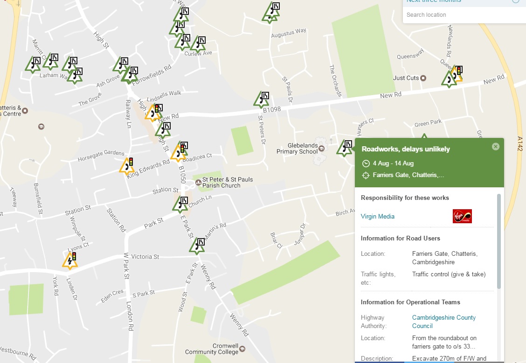This screenshot has height=363, width=526.
Task: Click roadworks marker beside Glebelands Primary School popup
Action: [x=345, y=148]
